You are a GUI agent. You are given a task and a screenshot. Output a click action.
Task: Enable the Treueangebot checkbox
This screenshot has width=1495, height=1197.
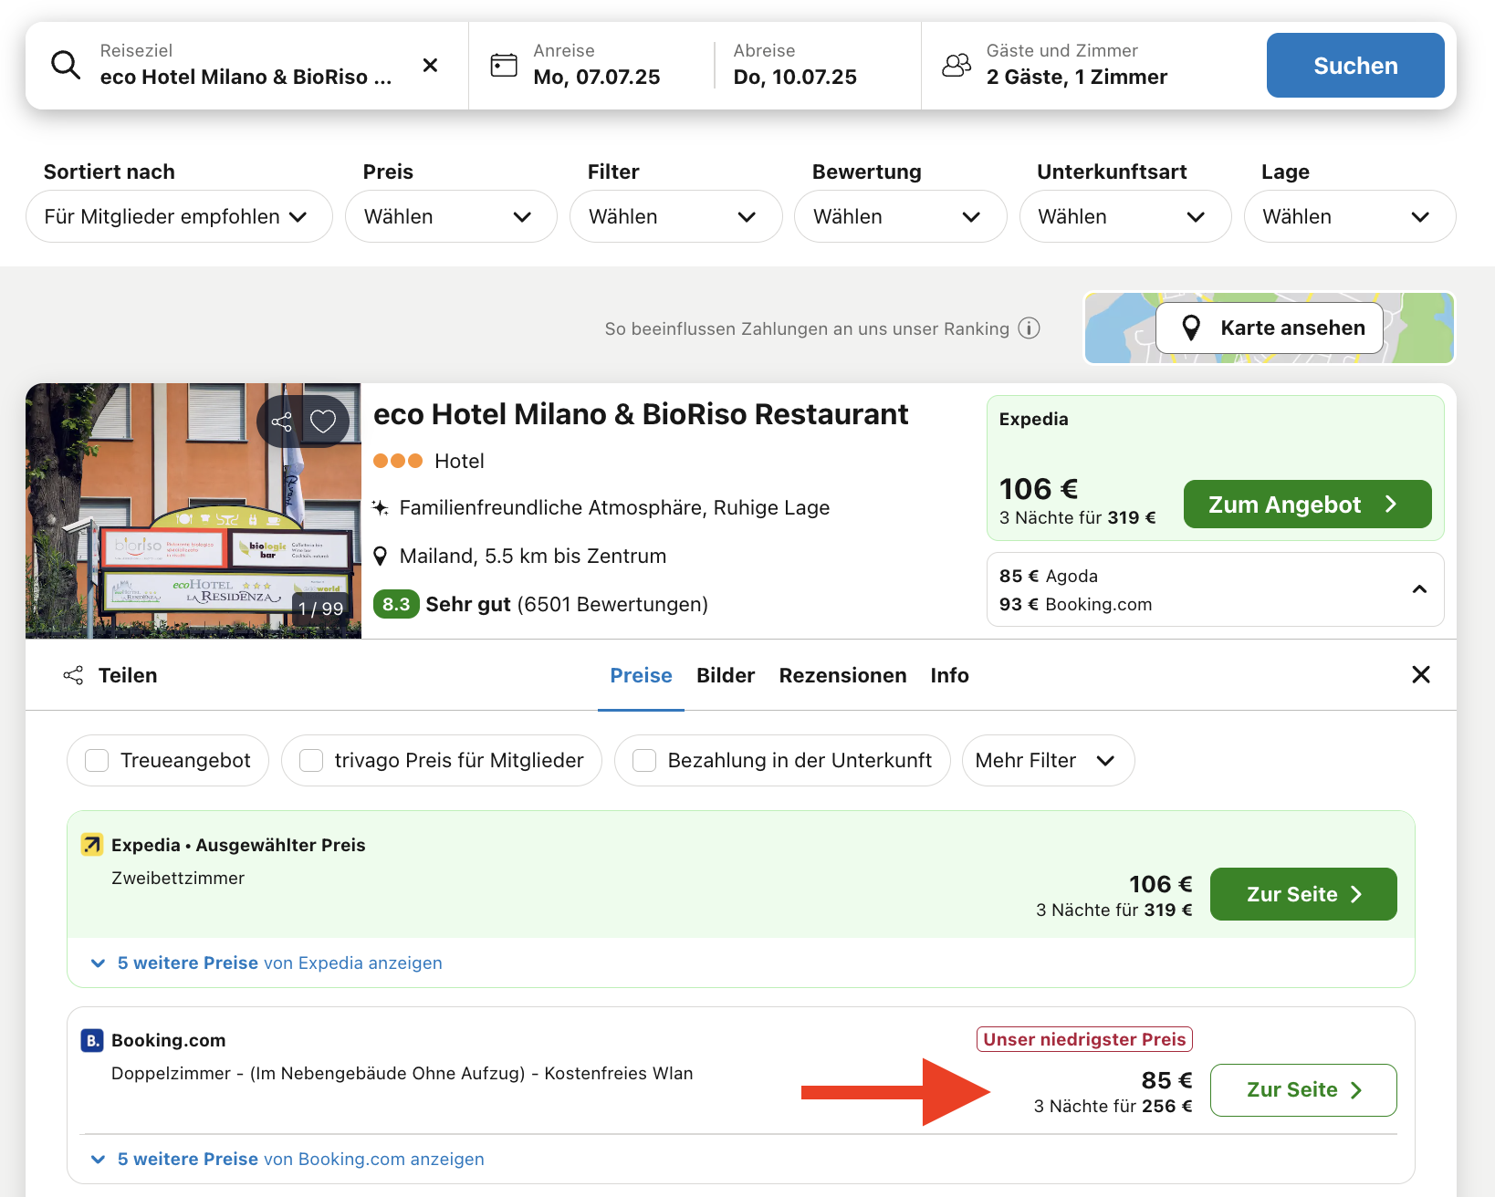coord(97,760)
